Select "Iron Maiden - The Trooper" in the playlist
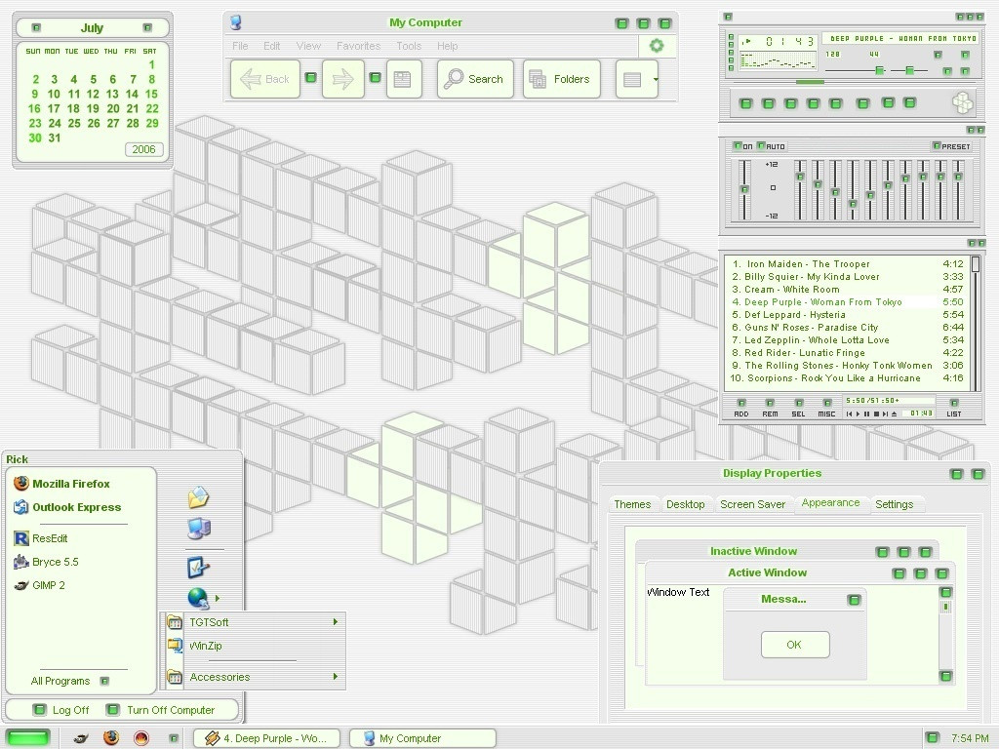Viewport: 999px width, 749px height. 848,263
